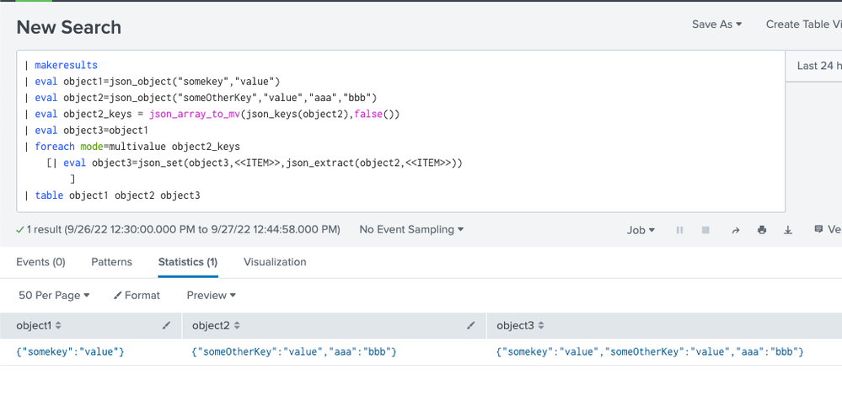Expand the Job menu
This screenshot has width=842, height=396.
[641, 230]
